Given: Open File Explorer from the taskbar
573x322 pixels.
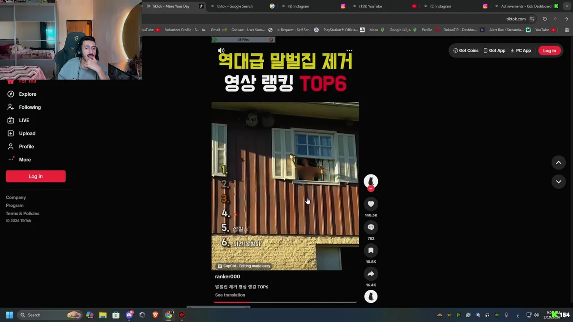Looking at the screenshot, I should click(103, 315).
